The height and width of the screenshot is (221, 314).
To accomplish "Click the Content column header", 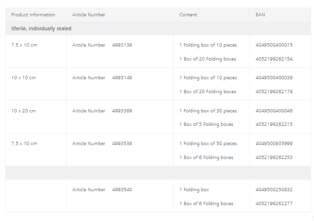I will 188,15.
